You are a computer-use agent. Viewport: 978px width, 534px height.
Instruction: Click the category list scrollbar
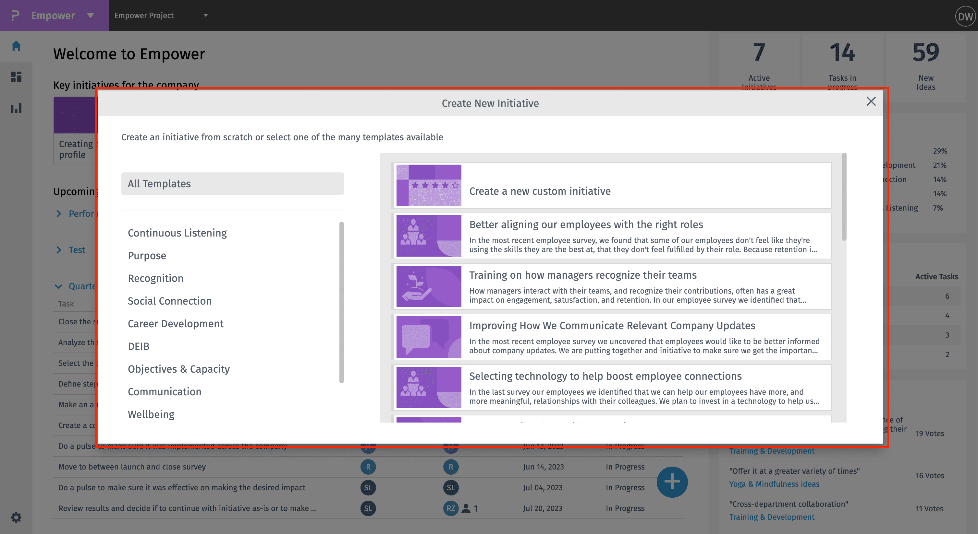(x=341, y=302)
